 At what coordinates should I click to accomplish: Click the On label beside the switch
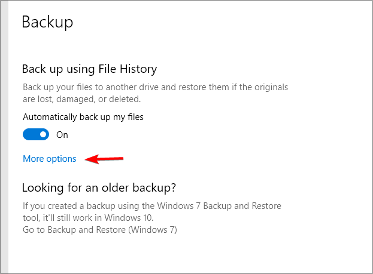(62, 135)
